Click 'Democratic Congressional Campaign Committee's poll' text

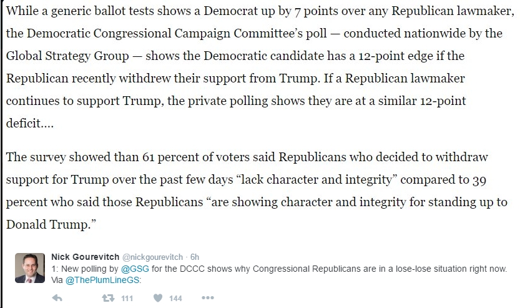point(177,33)
